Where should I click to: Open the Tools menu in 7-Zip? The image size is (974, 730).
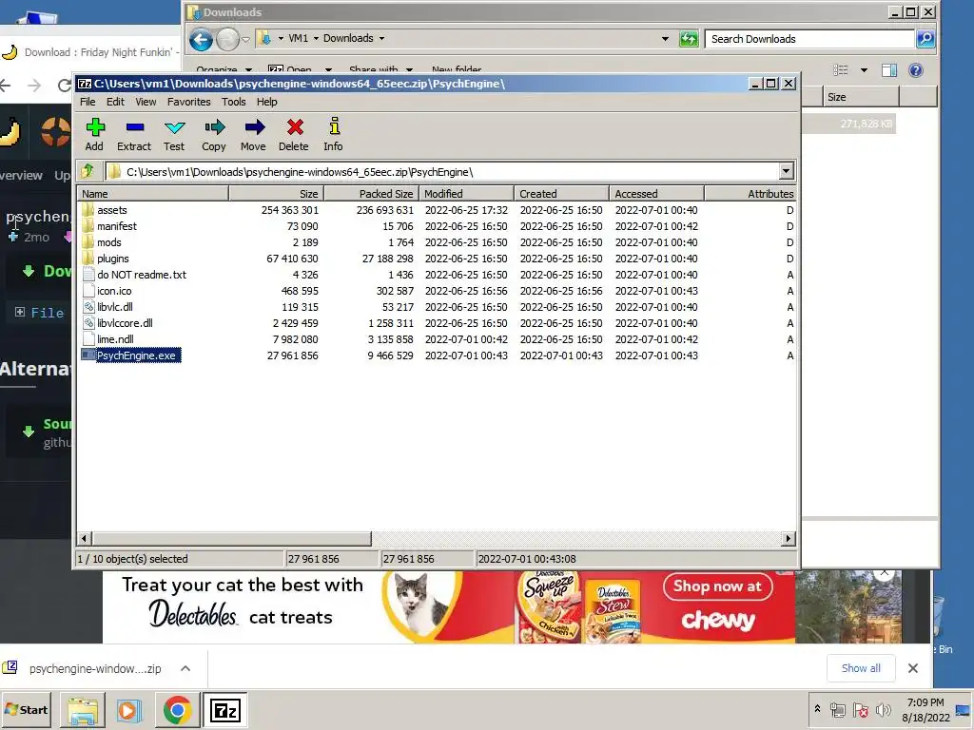234,102
